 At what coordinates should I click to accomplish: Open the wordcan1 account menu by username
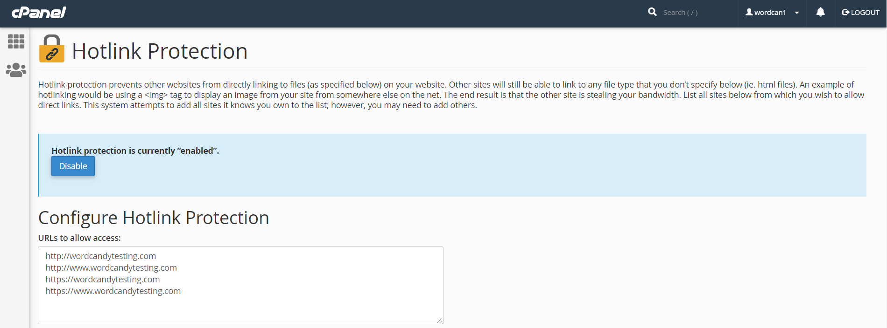coord(770,13)
